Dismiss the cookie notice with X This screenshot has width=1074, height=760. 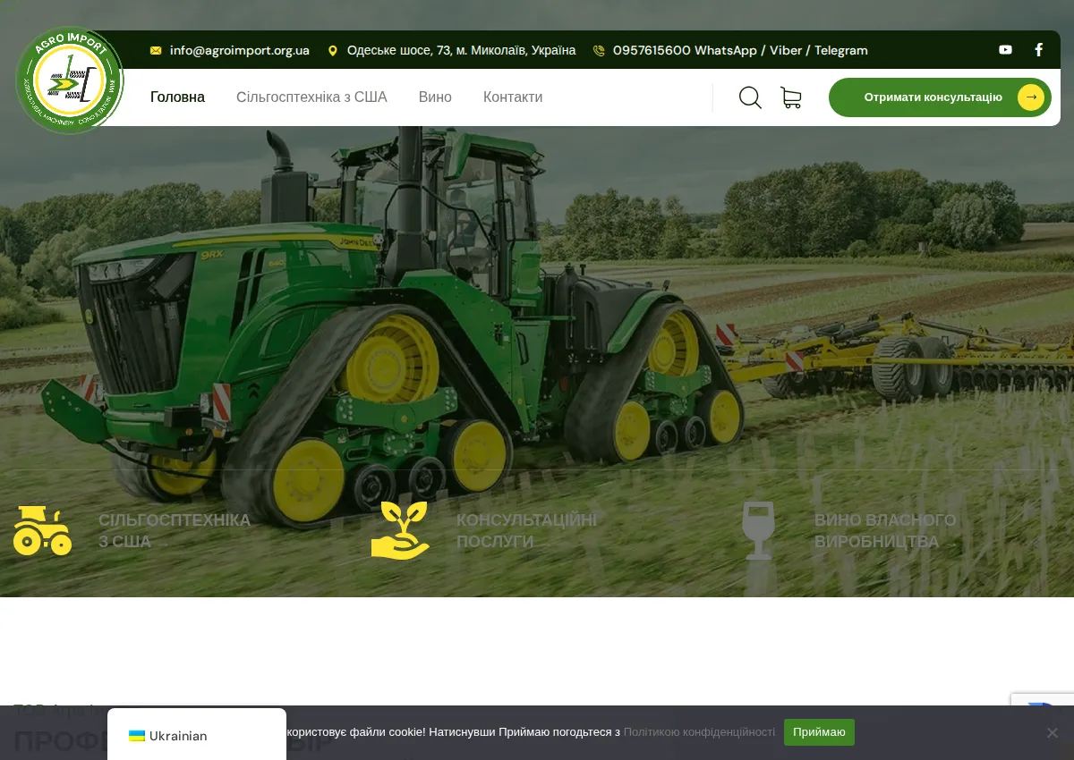coord(1053,732)
